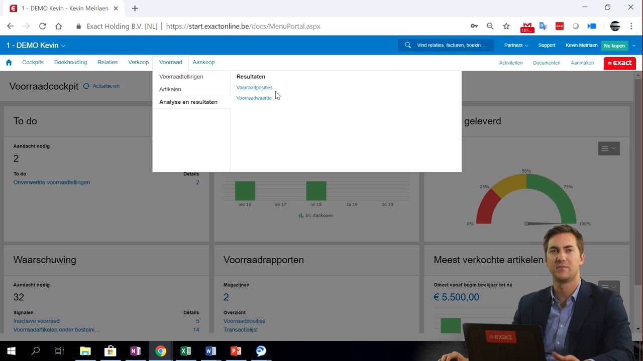Expand the Partners dropdown menu
This screenshot has height=361, width=643.
pyautogui.click(x=516, y=45)
